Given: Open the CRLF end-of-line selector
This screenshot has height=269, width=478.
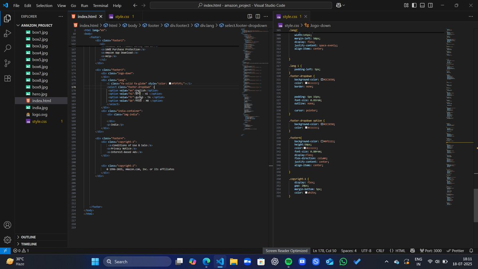Looking at the screenshot, I should [x=380, y=251].
